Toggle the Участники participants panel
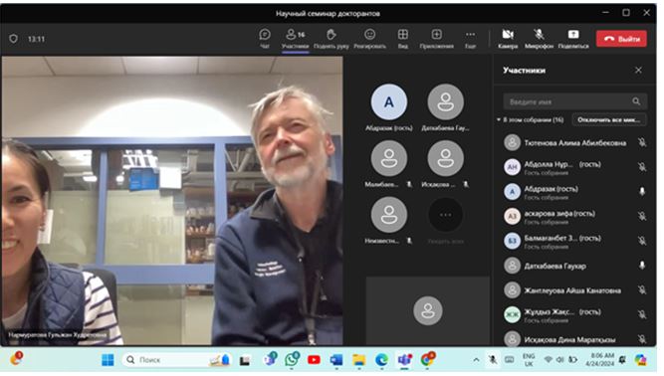 [x=295, y=39]
